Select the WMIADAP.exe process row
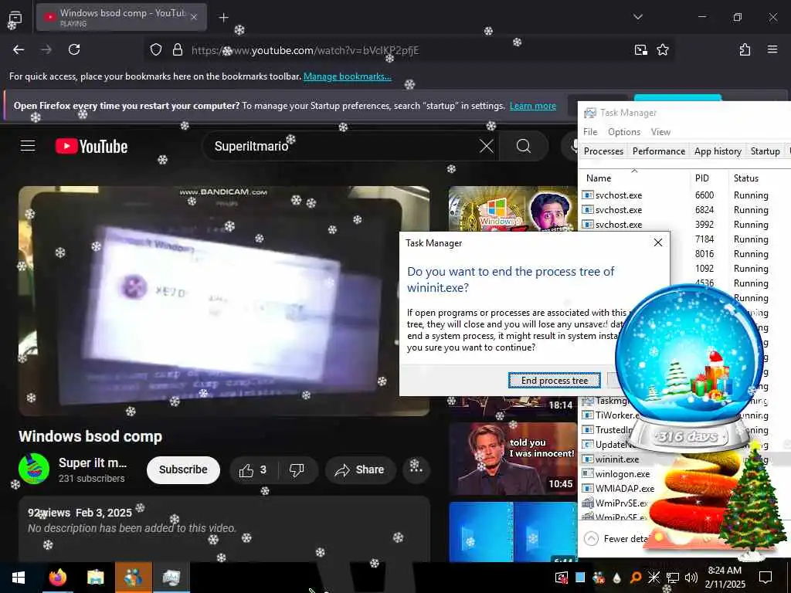Screen dimensions: 791x593 point(620,489)
